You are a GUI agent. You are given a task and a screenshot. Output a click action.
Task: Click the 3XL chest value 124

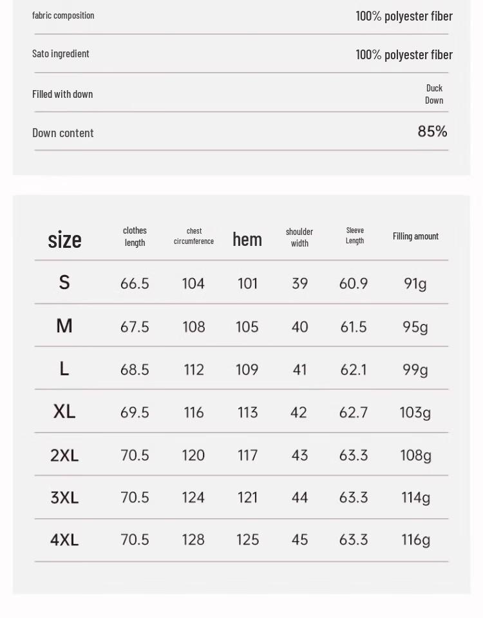(193, 498)
